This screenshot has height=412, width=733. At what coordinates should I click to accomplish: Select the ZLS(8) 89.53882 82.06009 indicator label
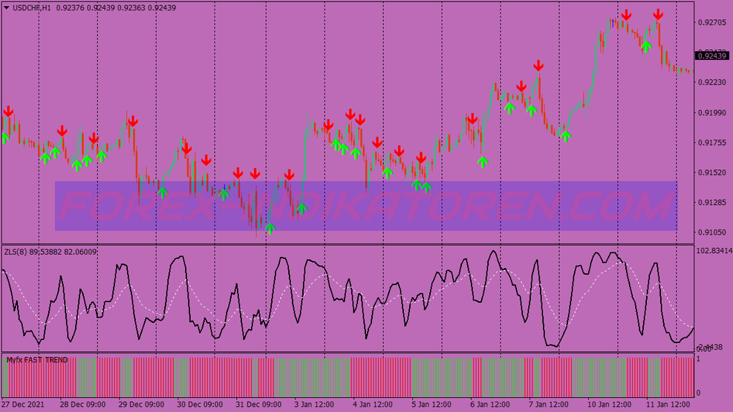(x=51, y=252)
